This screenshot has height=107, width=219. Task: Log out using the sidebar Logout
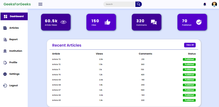tap(13, 85)
